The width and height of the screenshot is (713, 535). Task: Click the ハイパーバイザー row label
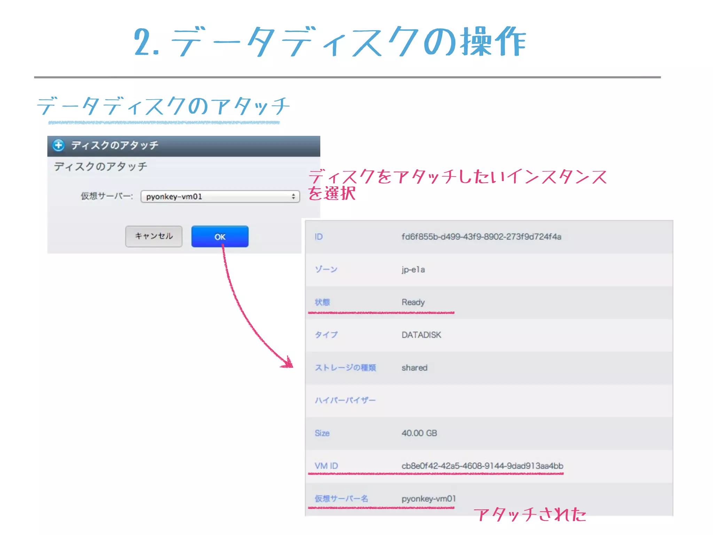click(345, 401)
